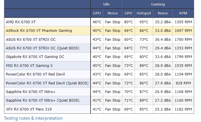Click the Gaming Noise column header
This screenshot has width=201, height=122.
pos(163,13)
